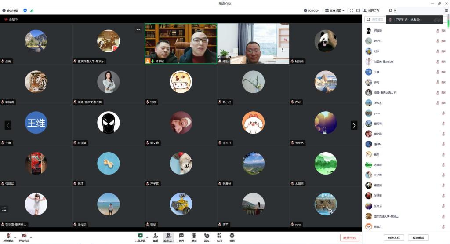
Task: Expand audio options arrow beside 解除静音
Action: 15,237
